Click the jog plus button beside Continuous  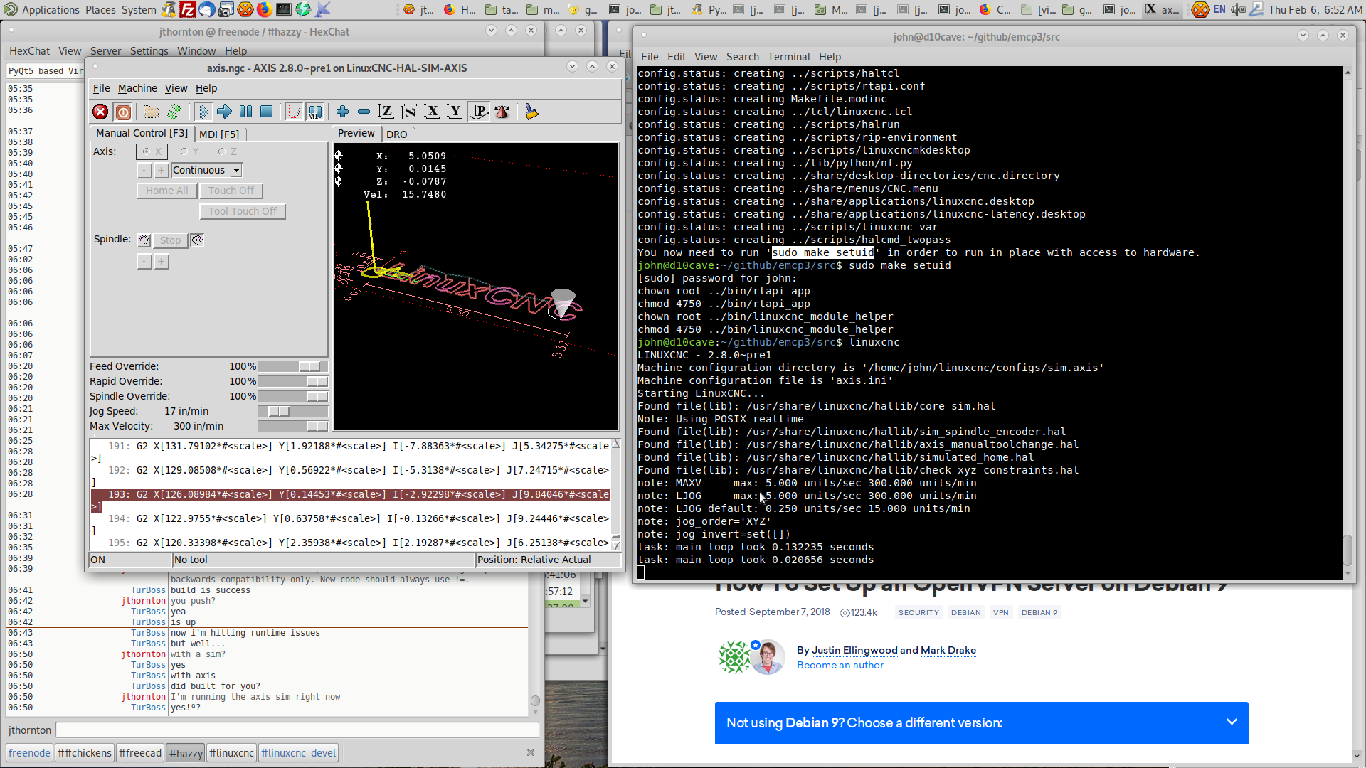click(162, 171)
